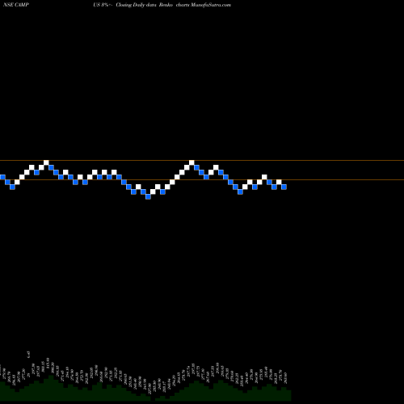Select the final blue brick ending the Renko series

coord(284,187)
